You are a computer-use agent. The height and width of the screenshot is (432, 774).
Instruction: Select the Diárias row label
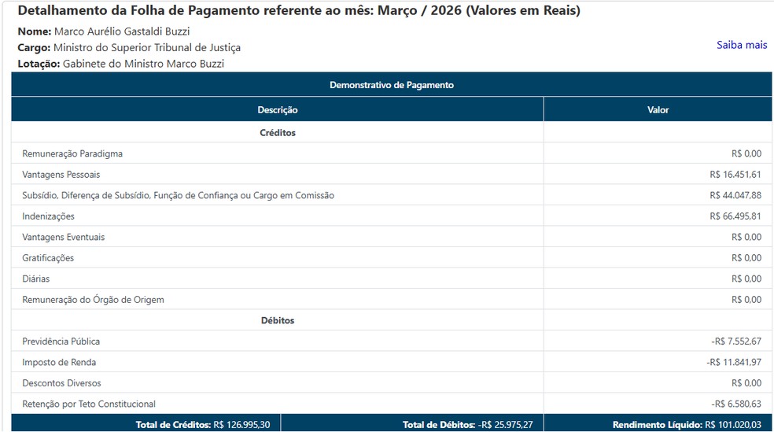click(36, 279)
